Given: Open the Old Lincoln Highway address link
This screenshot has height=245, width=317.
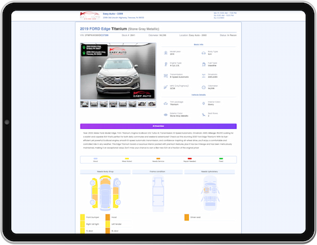Looking at the screenshot, I should click(x=123, y=18).
